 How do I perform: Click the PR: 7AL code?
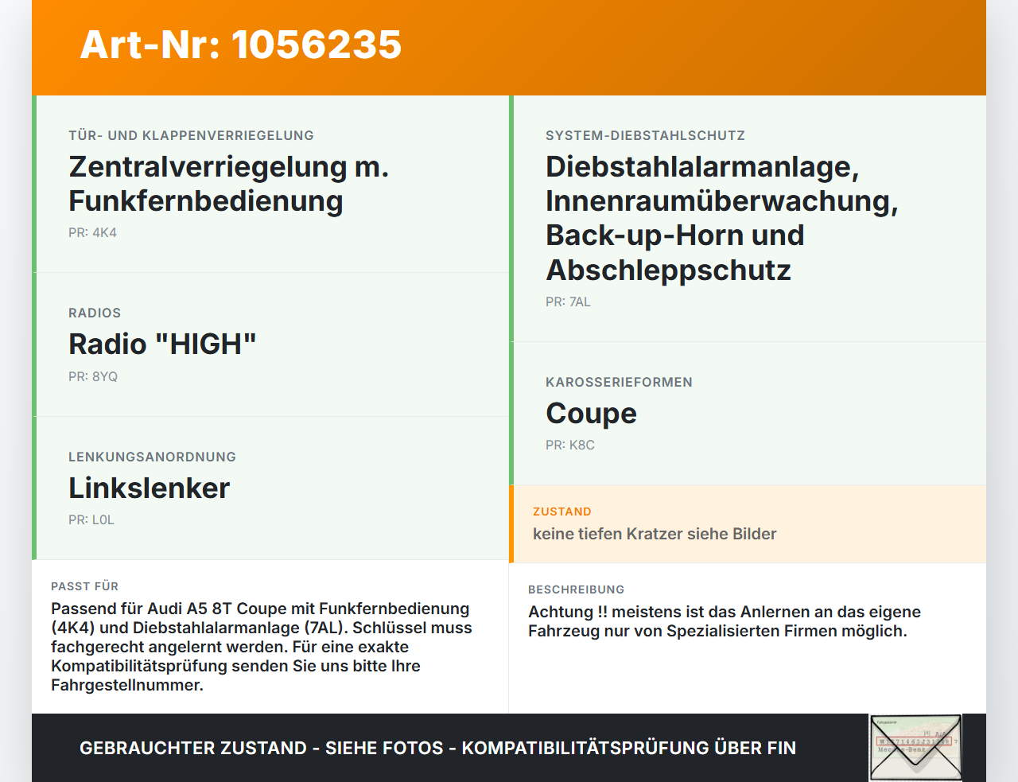click(568, 302)
